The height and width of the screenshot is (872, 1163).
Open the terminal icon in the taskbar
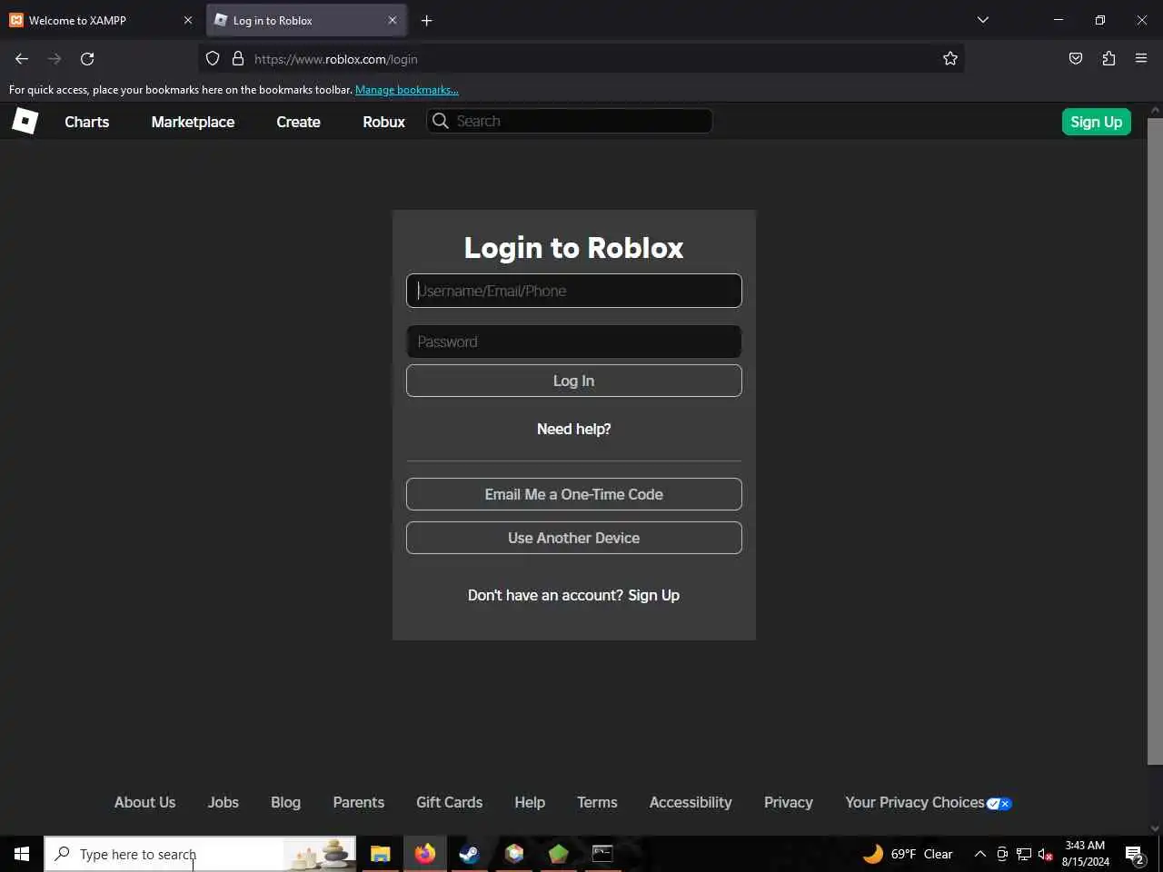(602, 854)
